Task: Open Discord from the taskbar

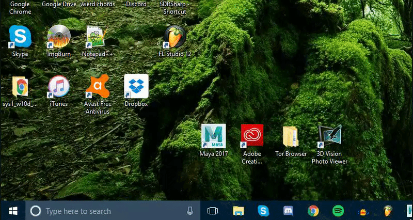Action: click(288, 211)
